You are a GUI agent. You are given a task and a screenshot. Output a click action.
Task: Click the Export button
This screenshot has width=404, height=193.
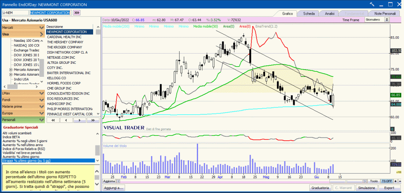click(x=389, y=188)
